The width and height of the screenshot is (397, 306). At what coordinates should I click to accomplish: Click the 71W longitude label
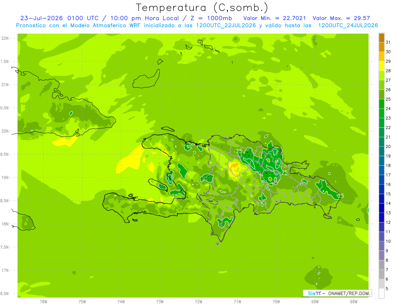click(237, 301)
